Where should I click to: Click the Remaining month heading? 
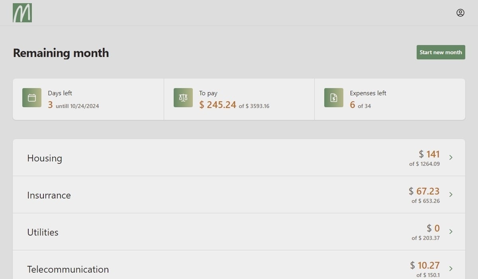pos(61,53)
